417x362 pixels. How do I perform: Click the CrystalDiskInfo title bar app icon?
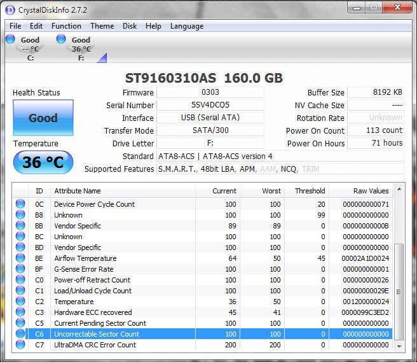pos(10,10)
